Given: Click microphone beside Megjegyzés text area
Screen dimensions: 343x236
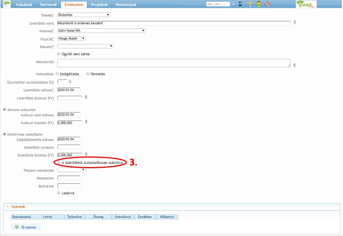Looking at the screenshot, I should click(x=294, y=65).
